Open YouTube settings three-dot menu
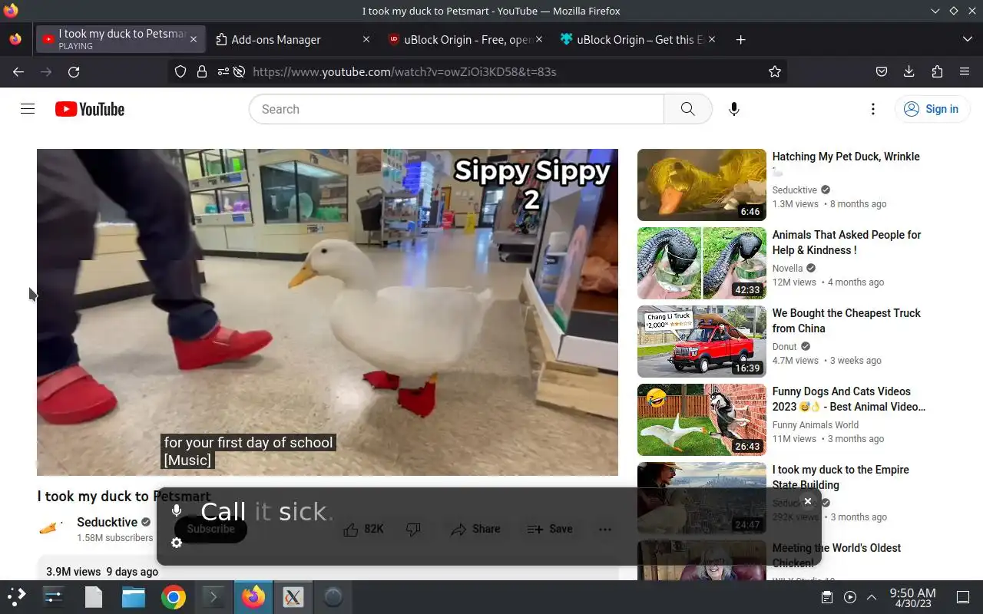This screenshot has height=614, width=983. click(872, 109)
